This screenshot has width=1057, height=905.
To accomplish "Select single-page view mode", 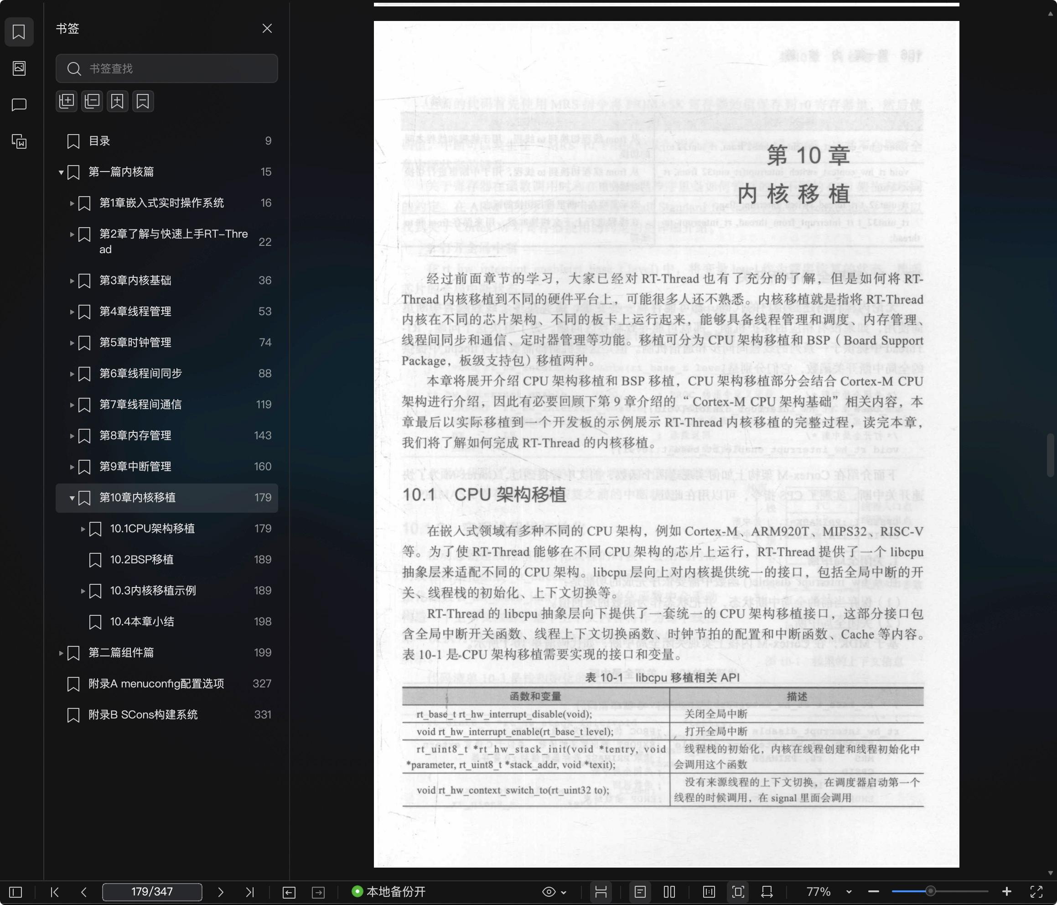I will [640, 892].
